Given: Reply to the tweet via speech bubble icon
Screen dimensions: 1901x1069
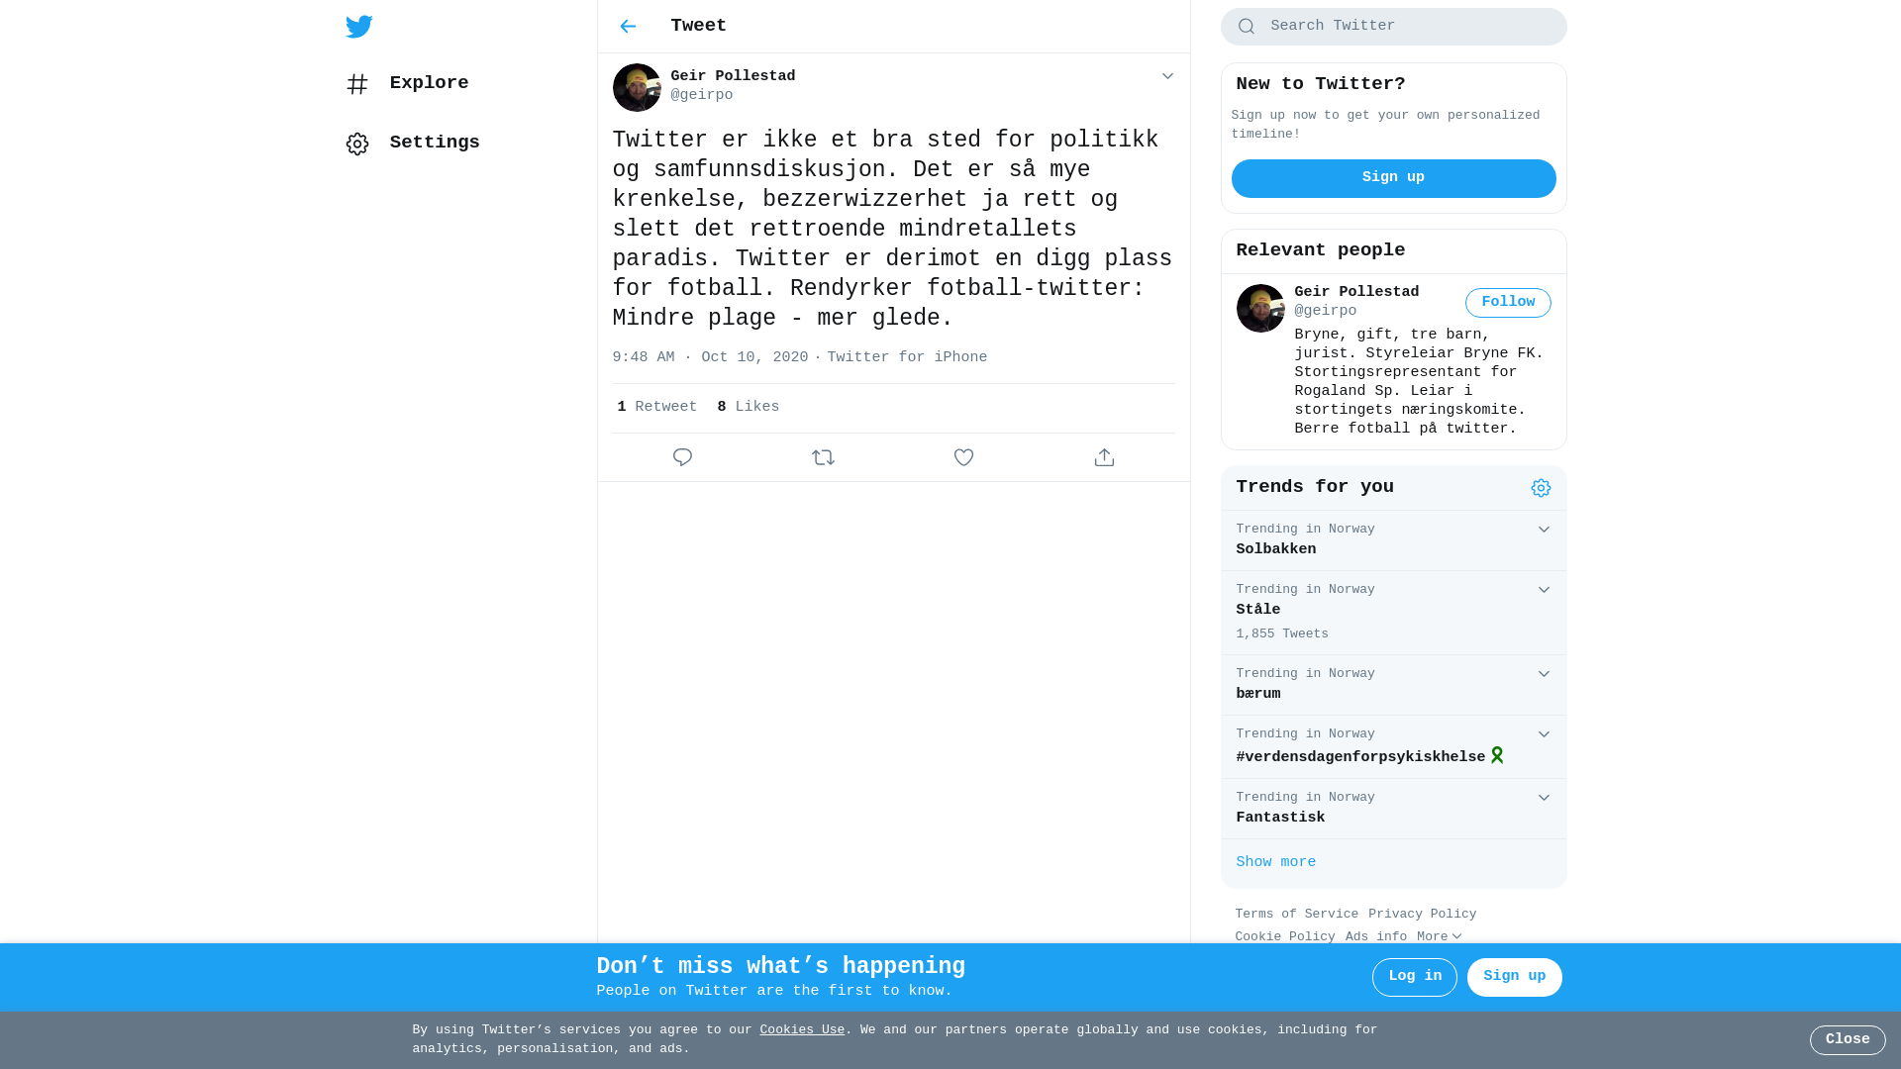Looking at the screenshot, I should point(682,457).
